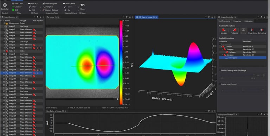Click lowpass icon on Image 24 row
The height and width of the screenshot is (136, 270).
click(x=34, y=101)
